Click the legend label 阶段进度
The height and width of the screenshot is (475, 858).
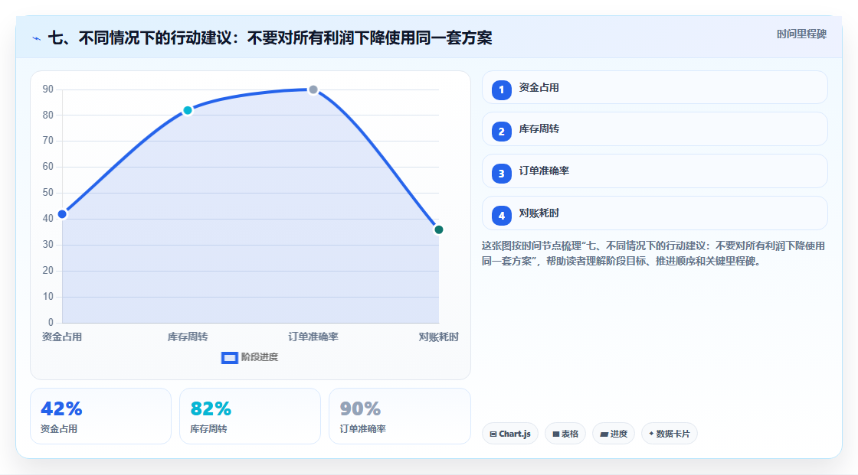(260, 357)
